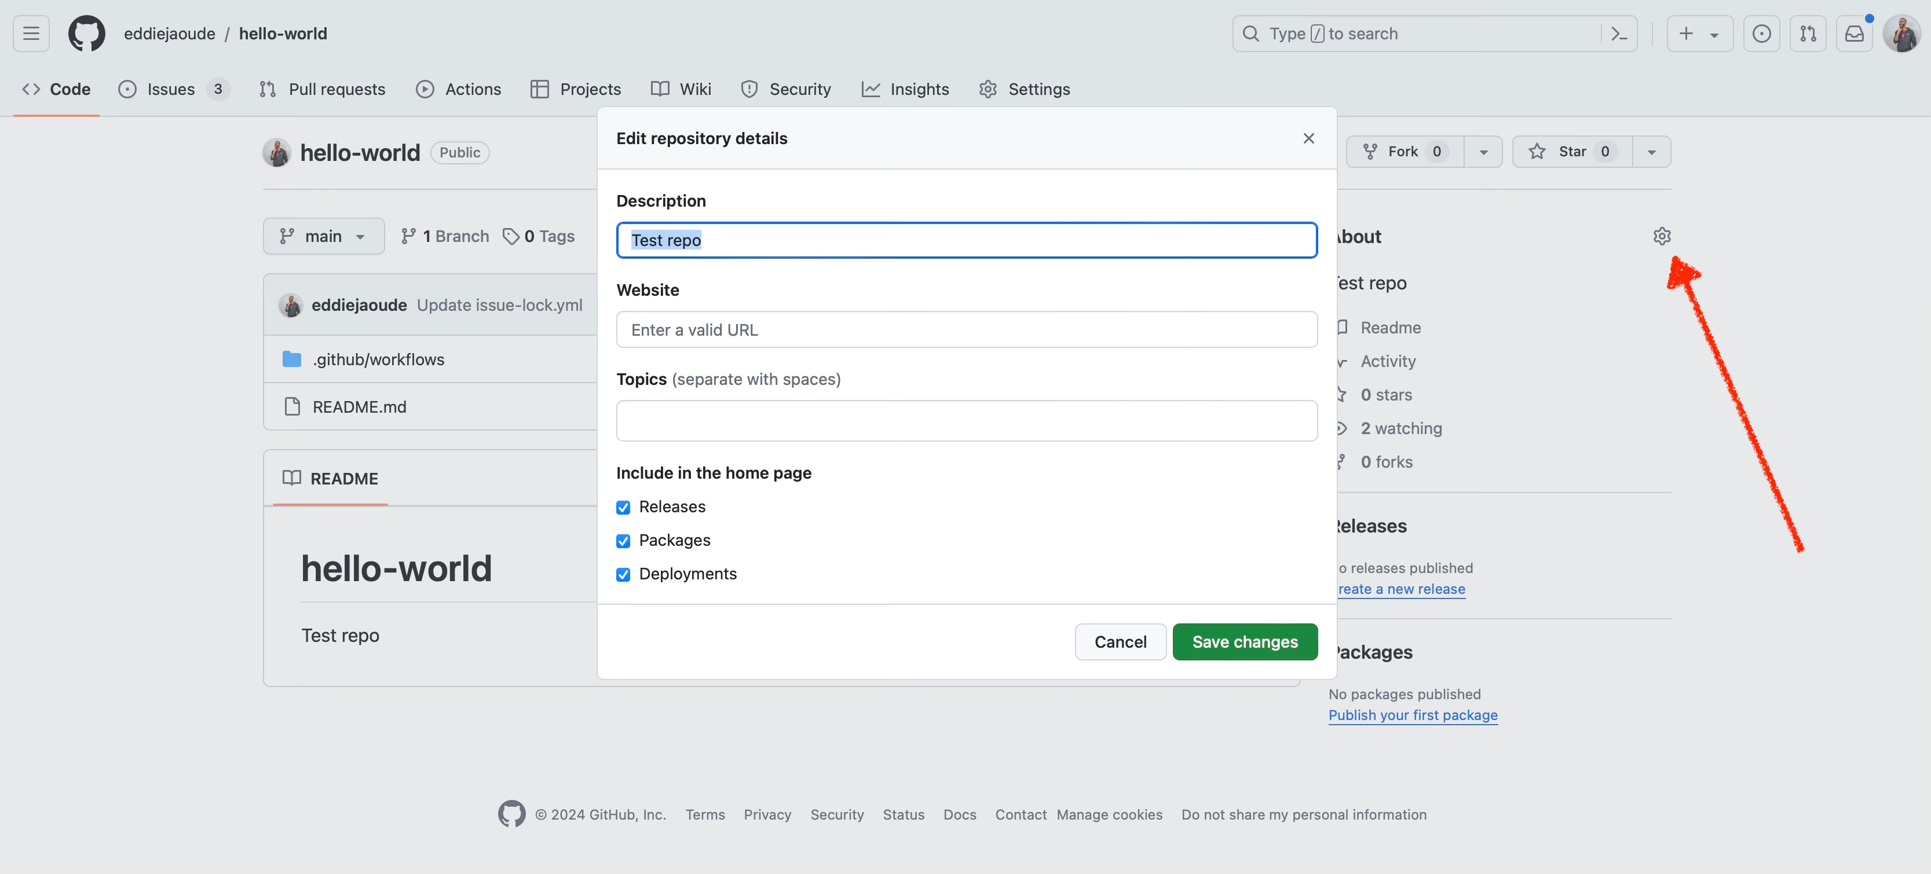1931x874 pixels.
Task: Toggle the Packages checkbox
Action: (x=623, y=542)
